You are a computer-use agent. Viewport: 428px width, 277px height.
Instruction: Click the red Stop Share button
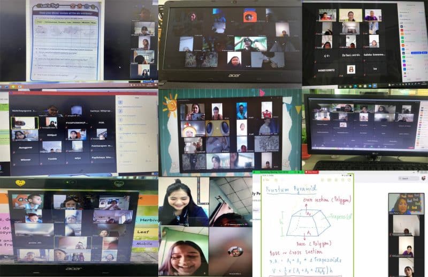(311, 172)
